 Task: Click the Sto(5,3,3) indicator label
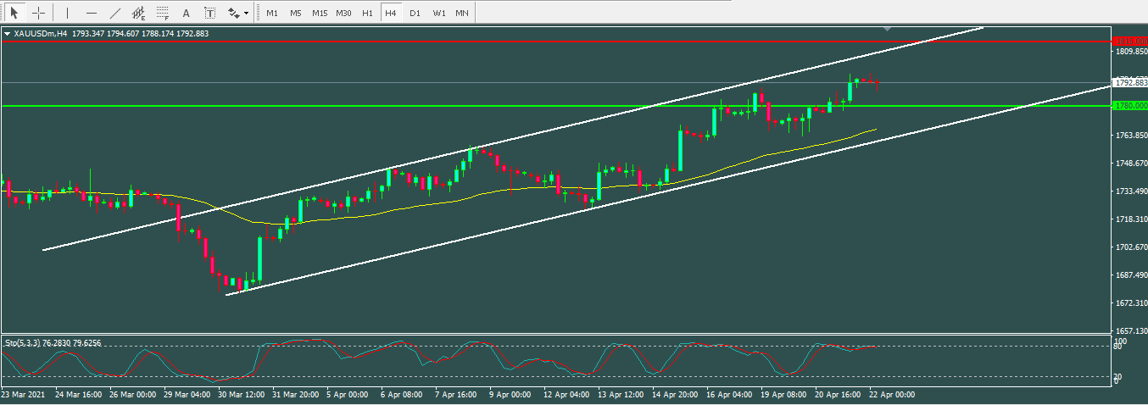53,343
